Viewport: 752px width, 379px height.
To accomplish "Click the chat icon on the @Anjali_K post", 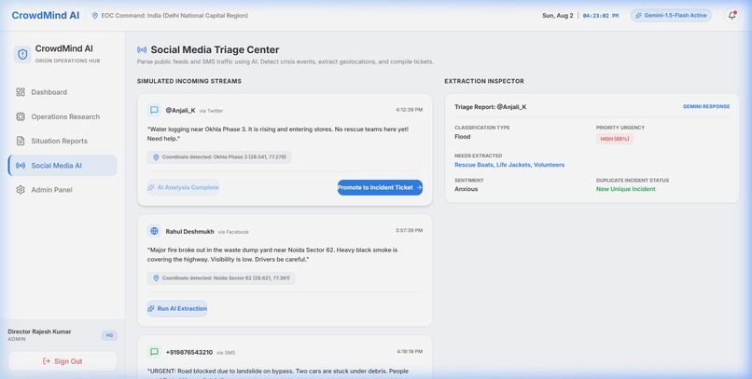I will (154, 110).
